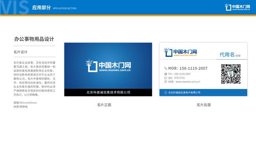
Task: Click the 中国木门网 text on the blue card
Action: tap(115, 65)
